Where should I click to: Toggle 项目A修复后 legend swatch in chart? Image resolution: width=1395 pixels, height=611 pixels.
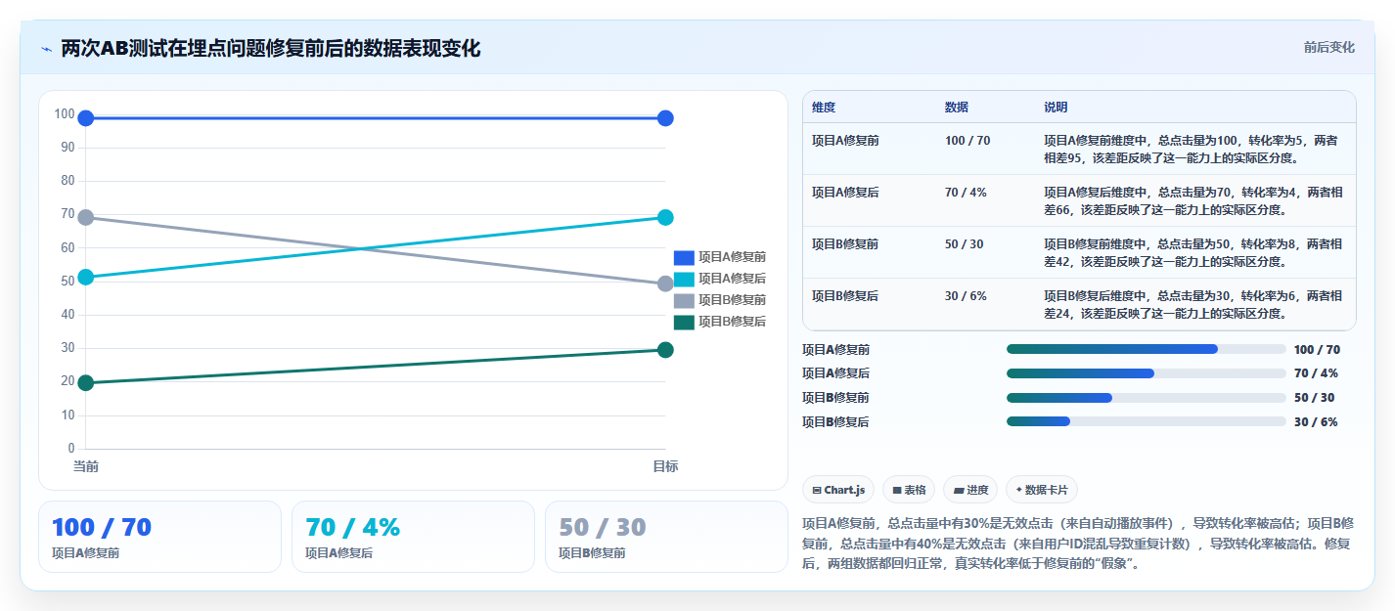[x=684, y=279]
